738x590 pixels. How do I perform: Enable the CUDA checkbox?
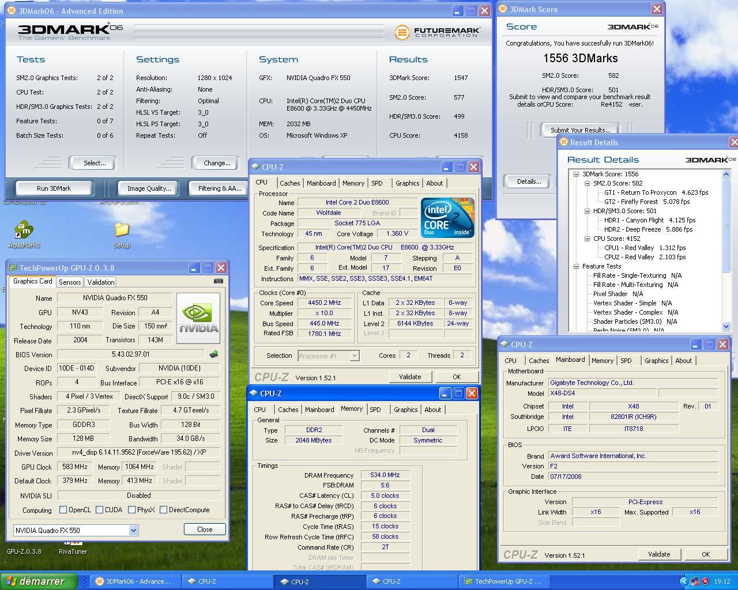point(100,510)
